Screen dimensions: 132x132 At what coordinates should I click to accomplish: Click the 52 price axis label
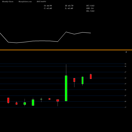[x=125, y=66]
